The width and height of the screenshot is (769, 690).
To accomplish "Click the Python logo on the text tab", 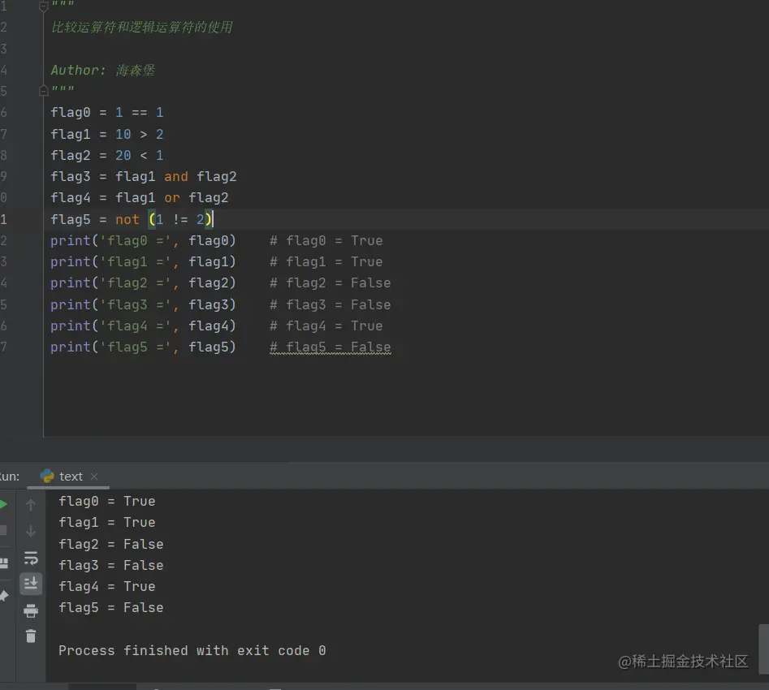I will (47, 476).
